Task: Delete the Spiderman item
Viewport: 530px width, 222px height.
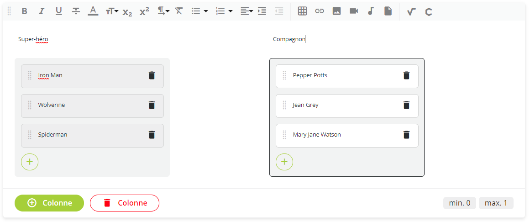Action: [x=152, y=135]
